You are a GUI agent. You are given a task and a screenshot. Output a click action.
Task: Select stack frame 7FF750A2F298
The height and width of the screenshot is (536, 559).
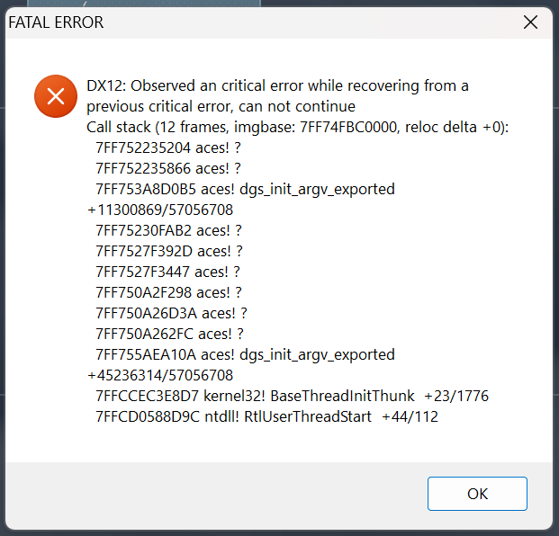[x=168, y=292]
